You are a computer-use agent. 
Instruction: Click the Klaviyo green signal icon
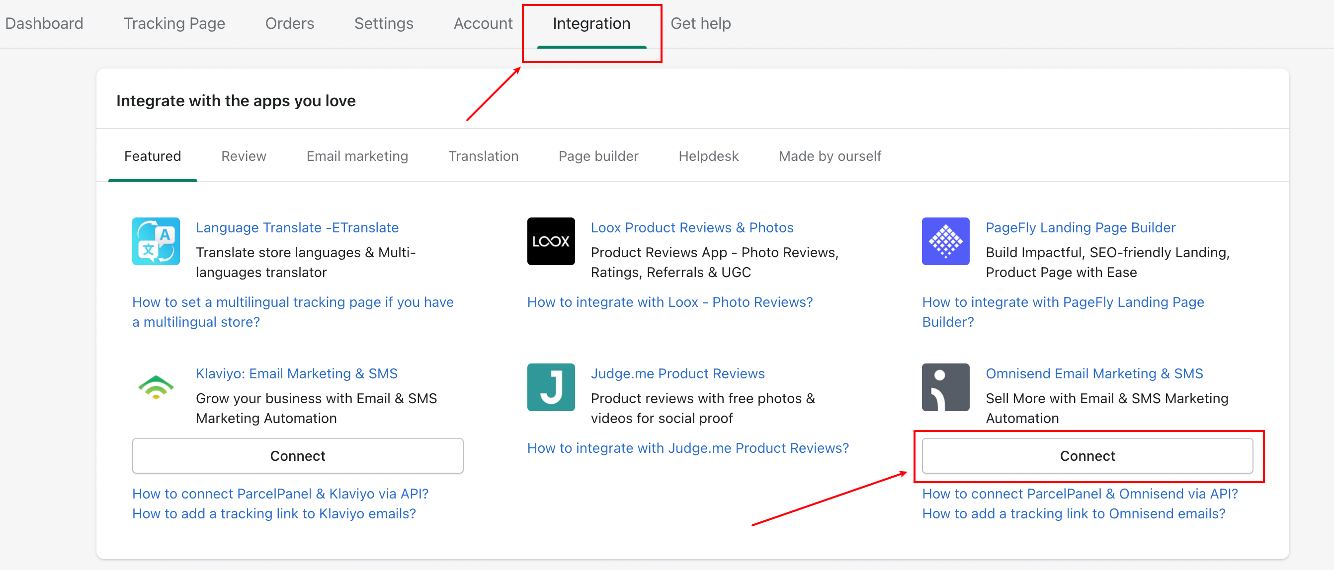point(156,387)
